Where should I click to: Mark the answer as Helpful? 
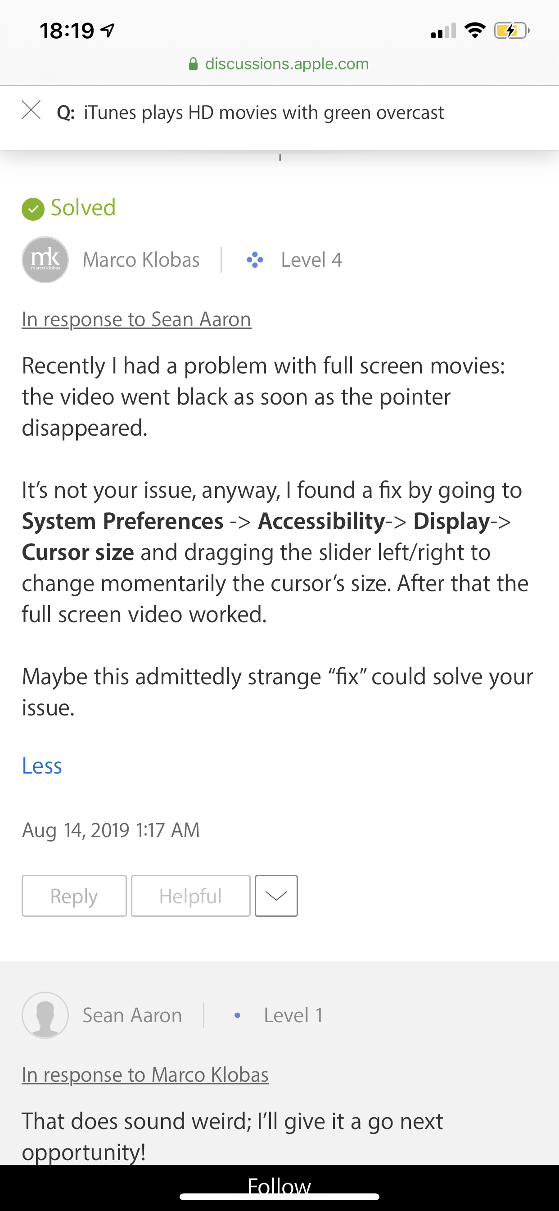click(x=190, y=896)
